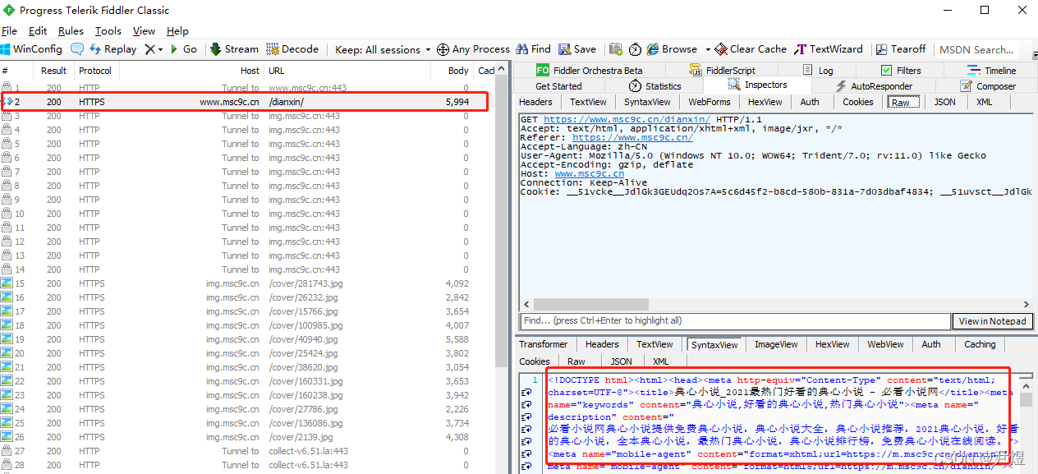Screen dimensions: 1038x474
Task: Follow the Referer https://www.msc9c.cn/ link
Action: (632, 138)
